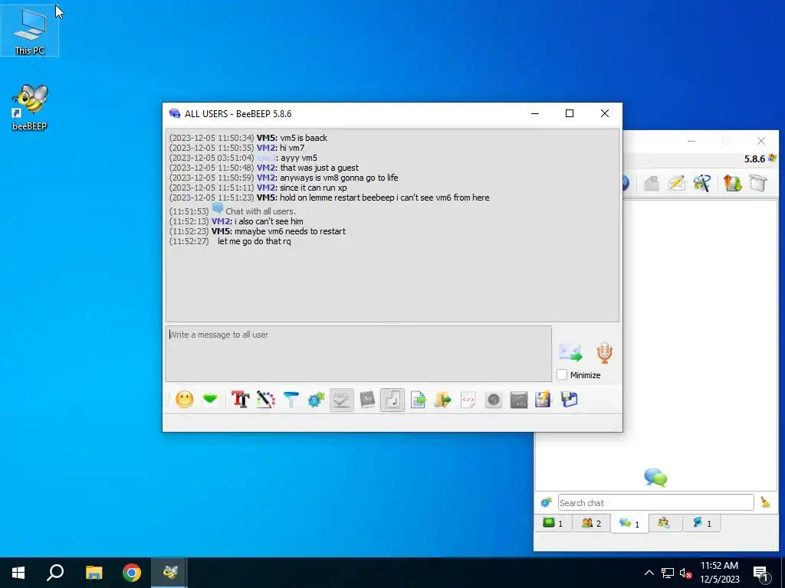
Task: Click message 'let me go do that rq'
Action: pyautogui.click(x=254, y=241)
